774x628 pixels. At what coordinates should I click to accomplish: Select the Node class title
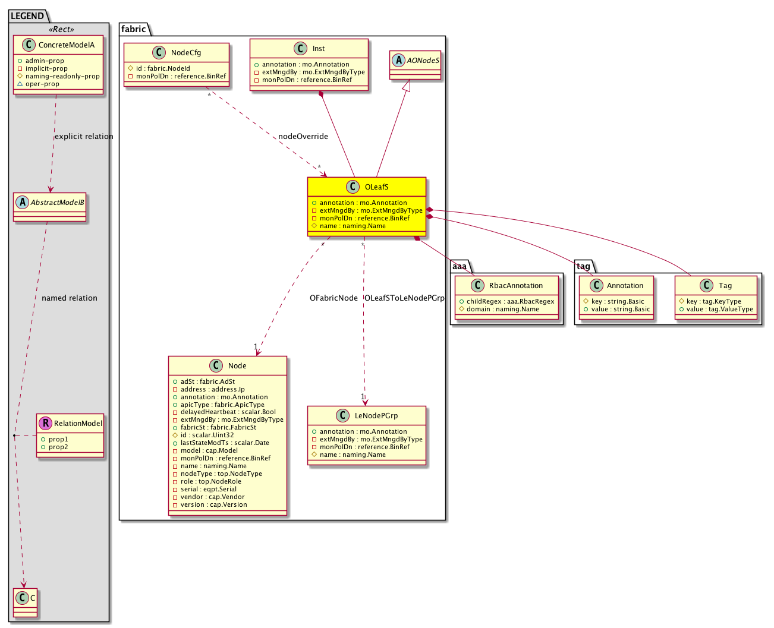(x=237, y=366)
